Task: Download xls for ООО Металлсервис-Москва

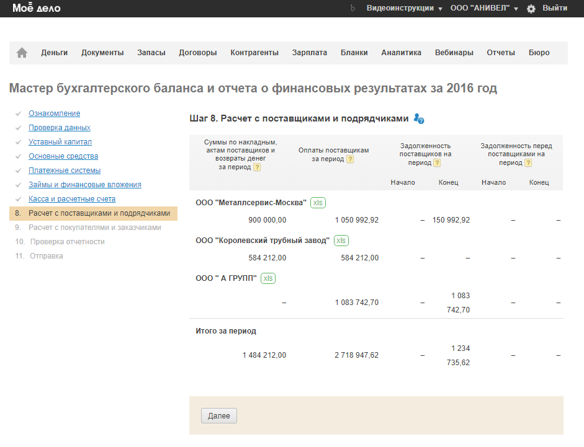Action: point(318,203)
